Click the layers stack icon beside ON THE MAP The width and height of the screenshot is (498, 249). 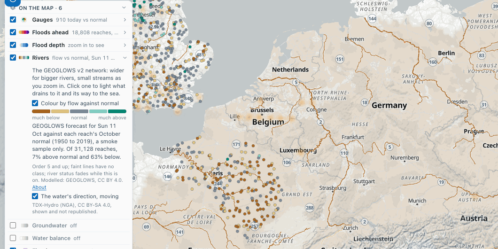tap(13, 8)
